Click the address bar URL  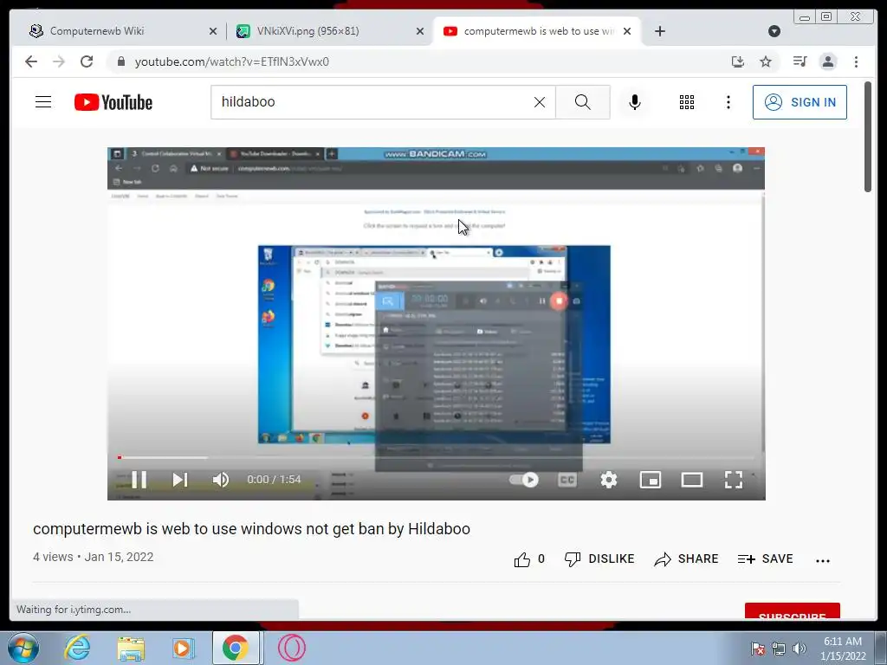click(x=232, y=61)
